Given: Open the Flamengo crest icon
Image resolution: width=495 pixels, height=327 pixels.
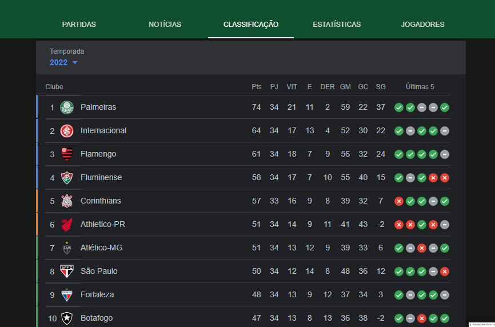Looking at the screenshot, I should [x=67, y=154].
